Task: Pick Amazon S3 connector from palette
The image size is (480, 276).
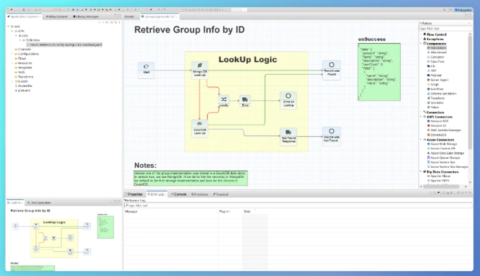Action: [436, 126]
